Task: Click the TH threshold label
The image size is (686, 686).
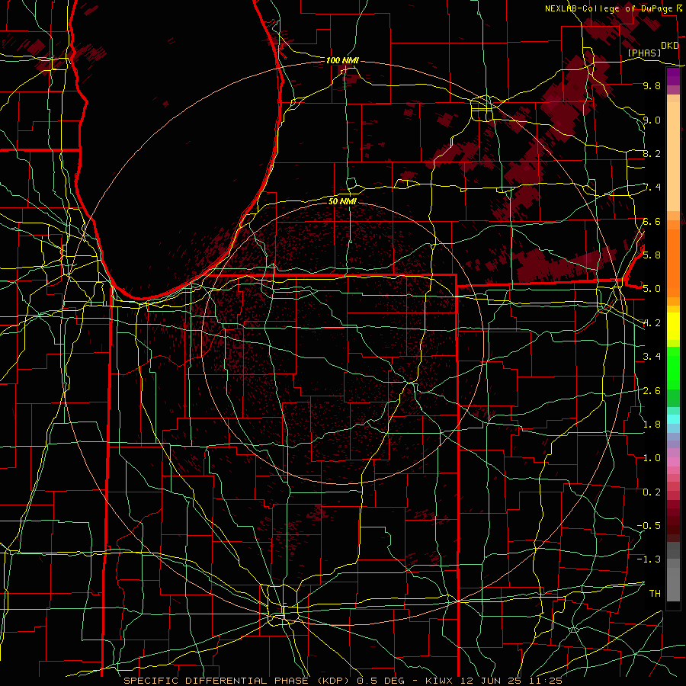Action: [x=655, y=594]
